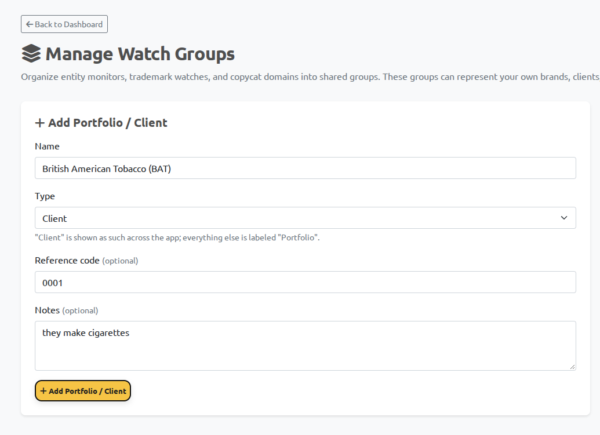Focus the Name field containing British American Tobacco

305,168
